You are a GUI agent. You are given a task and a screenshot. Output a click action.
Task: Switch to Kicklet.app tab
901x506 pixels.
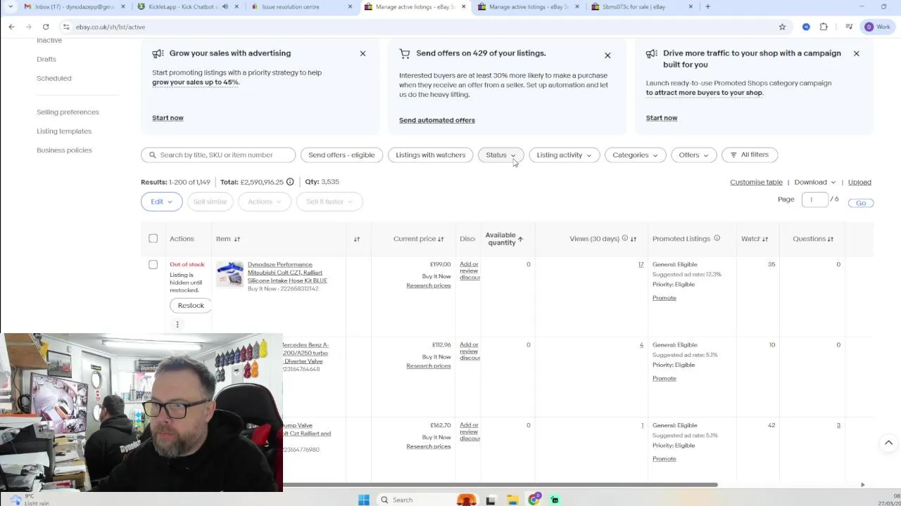189,7
